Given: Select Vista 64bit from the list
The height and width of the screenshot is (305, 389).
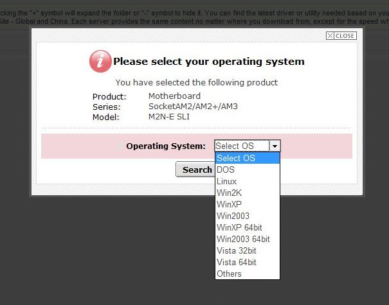Looking at the screenshot, I should 248,262.
